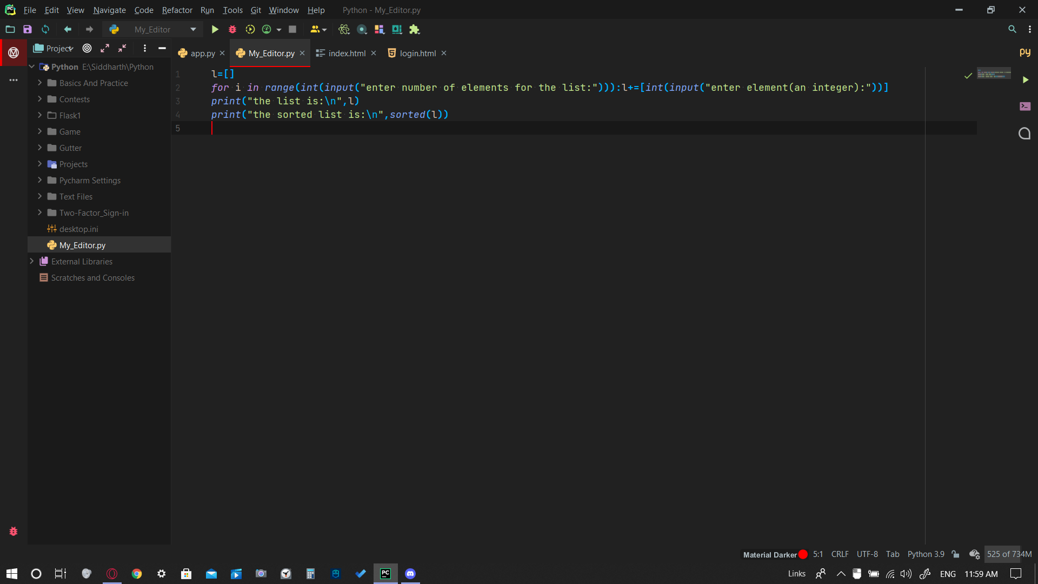Save all using the floppy disk icon

click(28, 29)
